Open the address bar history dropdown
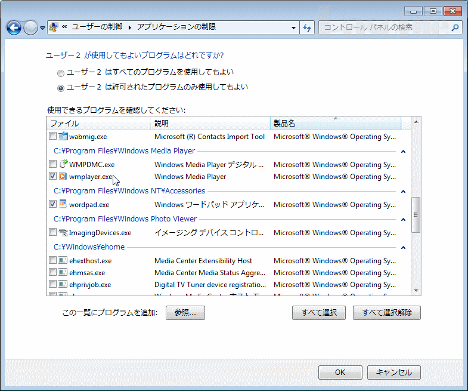 coord(293,28)
